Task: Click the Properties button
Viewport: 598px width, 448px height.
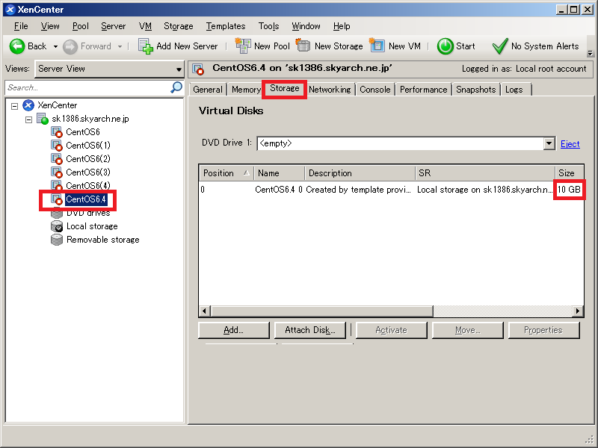Action: 543,330
